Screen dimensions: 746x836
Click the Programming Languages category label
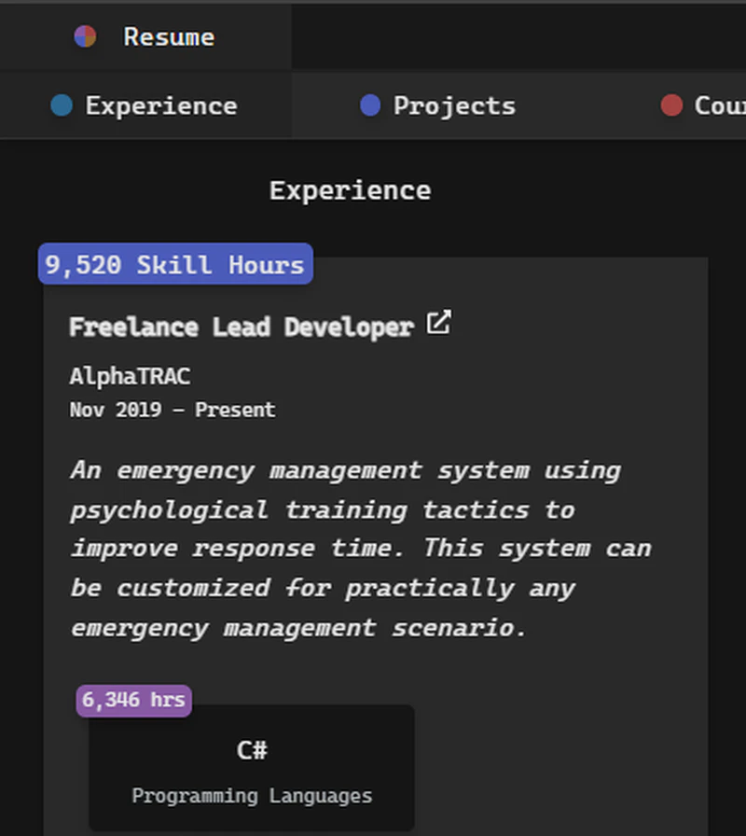click(252, 796)
